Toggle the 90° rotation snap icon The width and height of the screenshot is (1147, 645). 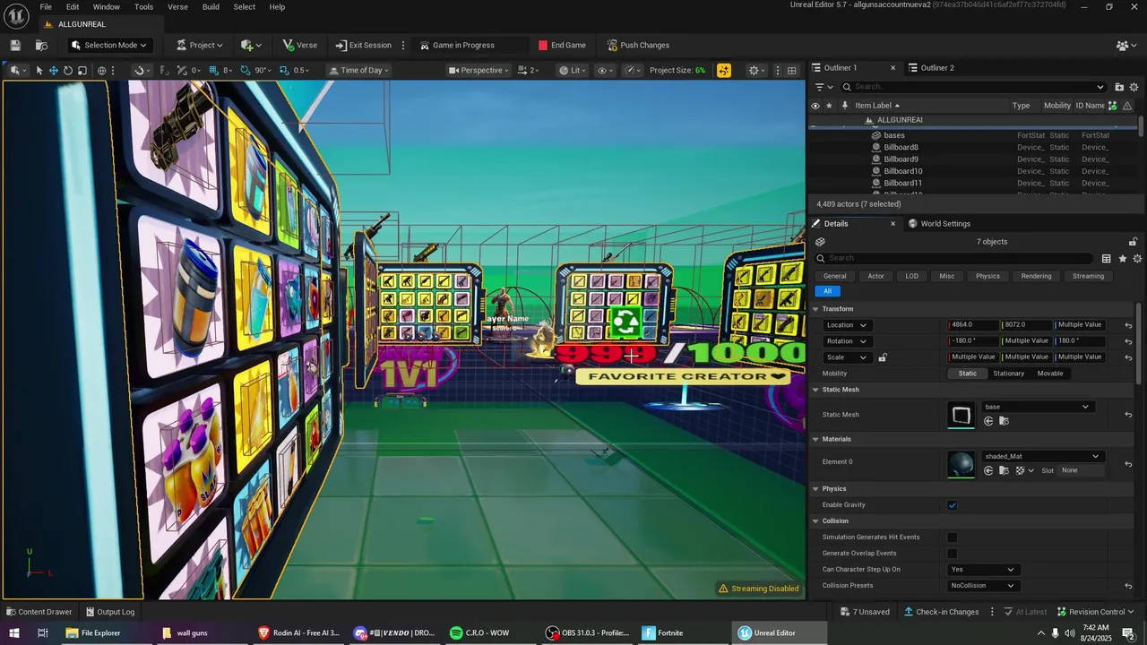pyautogui.click(x=244, y=70)
